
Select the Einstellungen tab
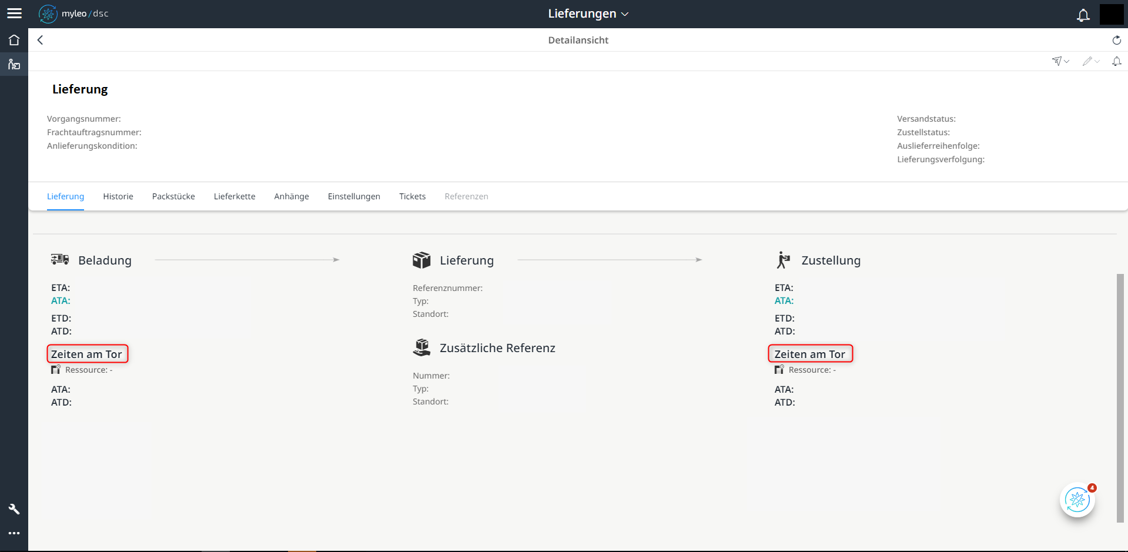pos(354,196)
